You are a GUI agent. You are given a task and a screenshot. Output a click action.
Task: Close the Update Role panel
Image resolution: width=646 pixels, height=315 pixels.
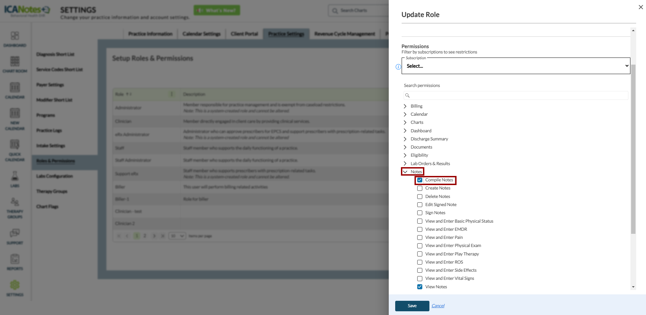[641, 7]
